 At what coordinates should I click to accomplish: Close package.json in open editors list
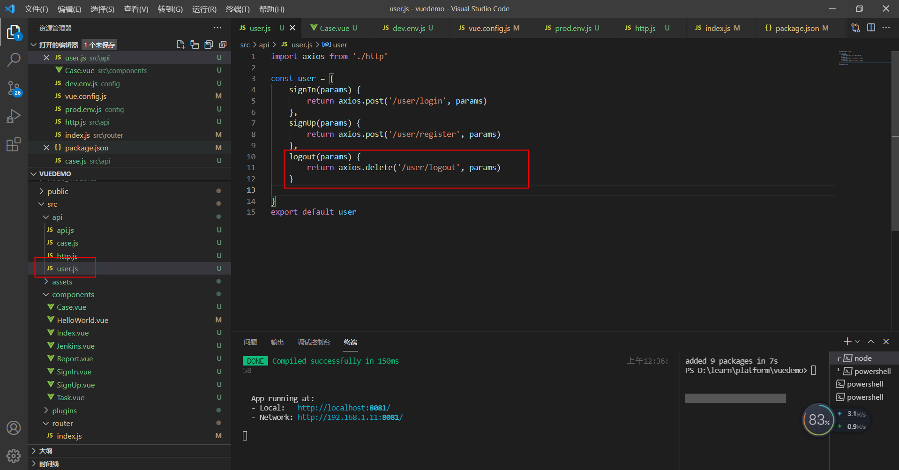pos(46,148)
